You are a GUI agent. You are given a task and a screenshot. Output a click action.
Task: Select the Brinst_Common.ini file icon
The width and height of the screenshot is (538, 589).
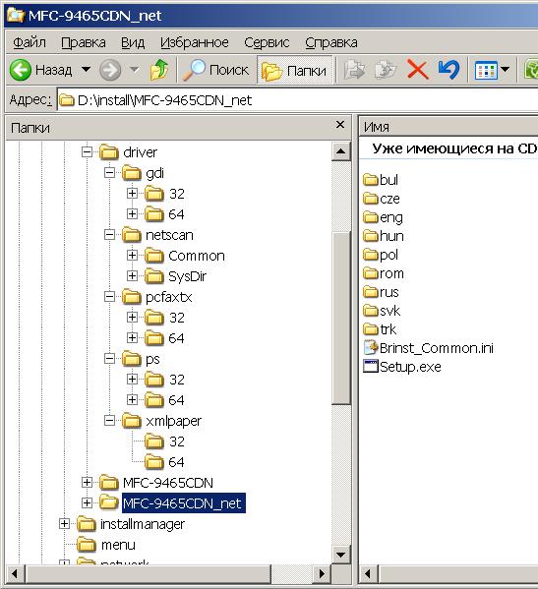click(x=371, y=348)
